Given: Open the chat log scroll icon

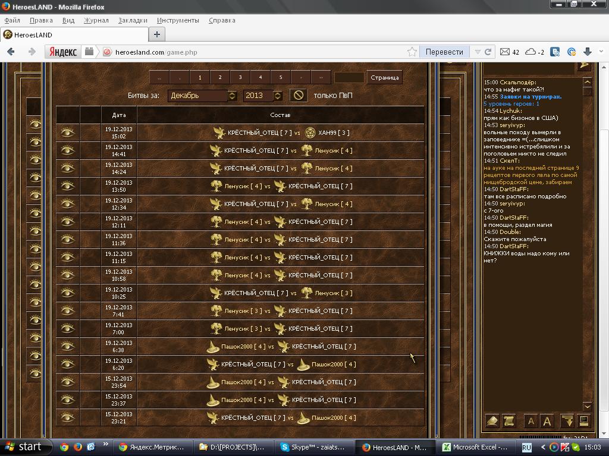Looking at the screenshot, I should pyautogui.click(x=509, y=421).
